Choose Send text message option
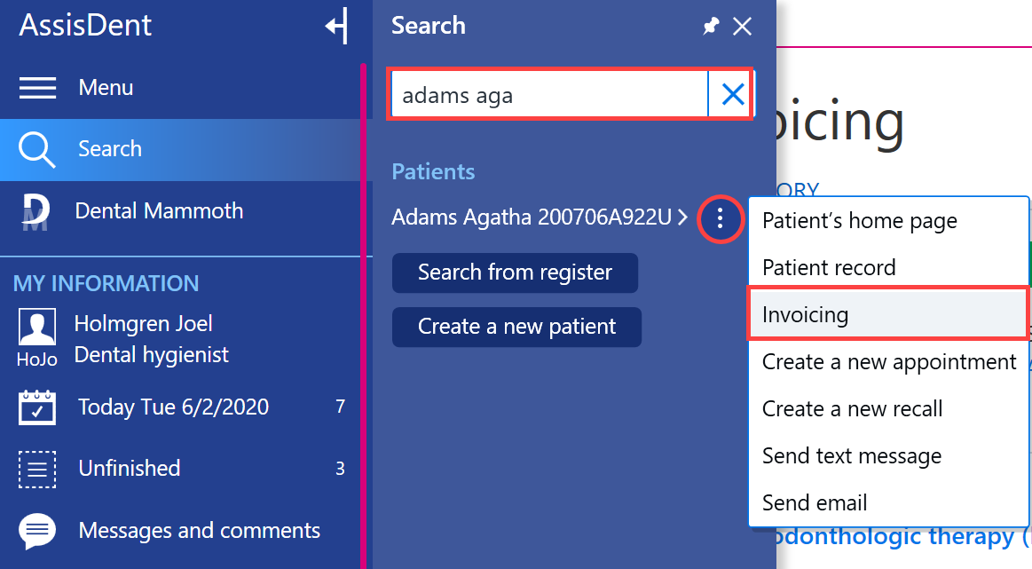The height and width of the screenshot is (569, 1032). [x=888, y=455]
